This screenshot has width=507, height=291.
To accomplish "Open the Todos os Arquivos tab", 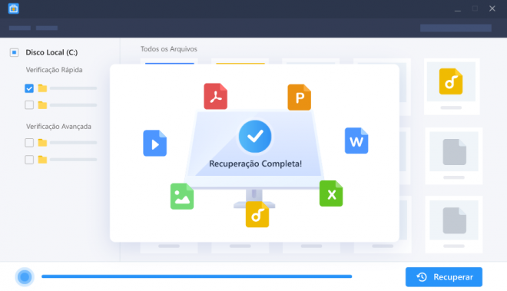I will [169, 49].
